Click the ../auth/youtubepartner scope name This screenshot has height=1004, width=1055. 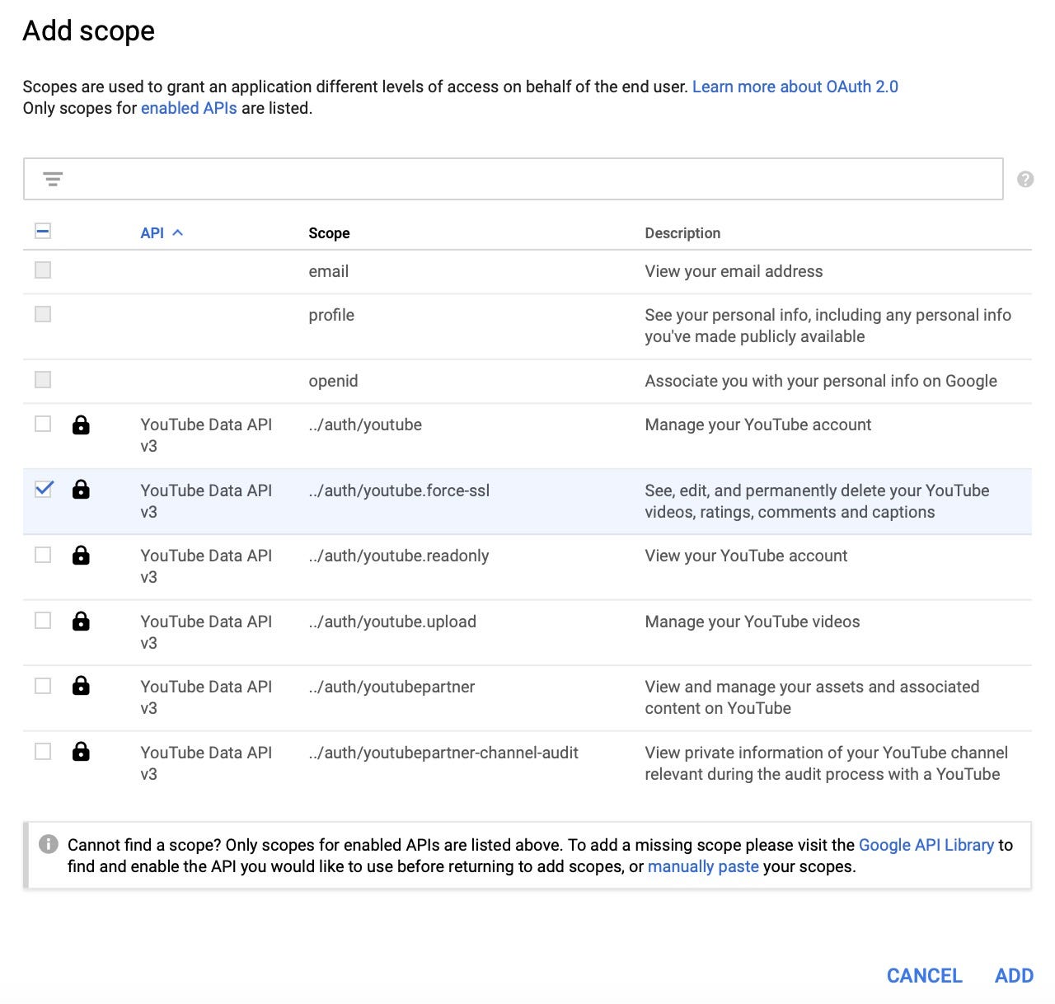(x=392, y=687)
